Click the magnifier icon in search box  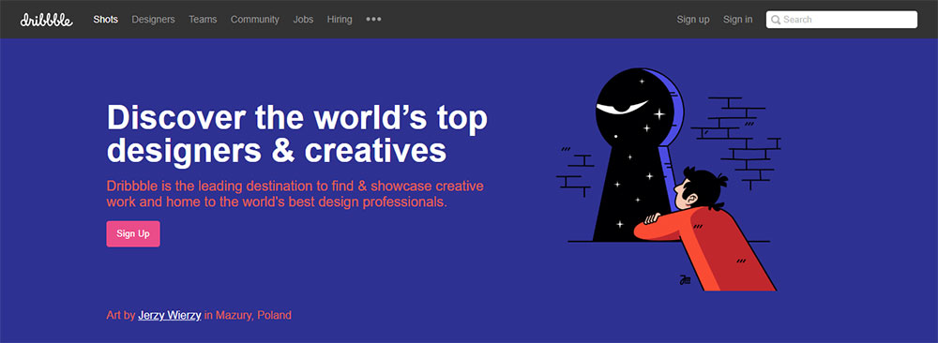tap(776, 20)
